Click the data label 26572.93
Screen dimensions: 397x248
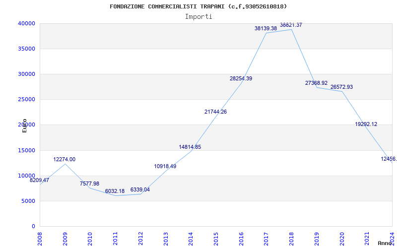341,87
